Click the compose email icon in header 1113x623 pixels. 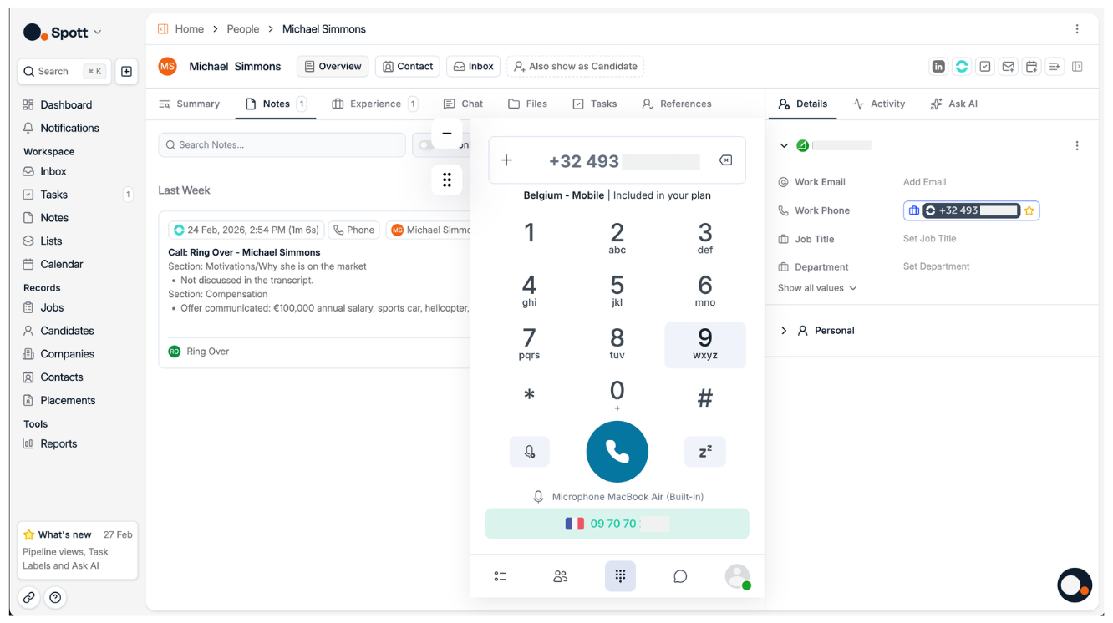[x=1008, y=67]
